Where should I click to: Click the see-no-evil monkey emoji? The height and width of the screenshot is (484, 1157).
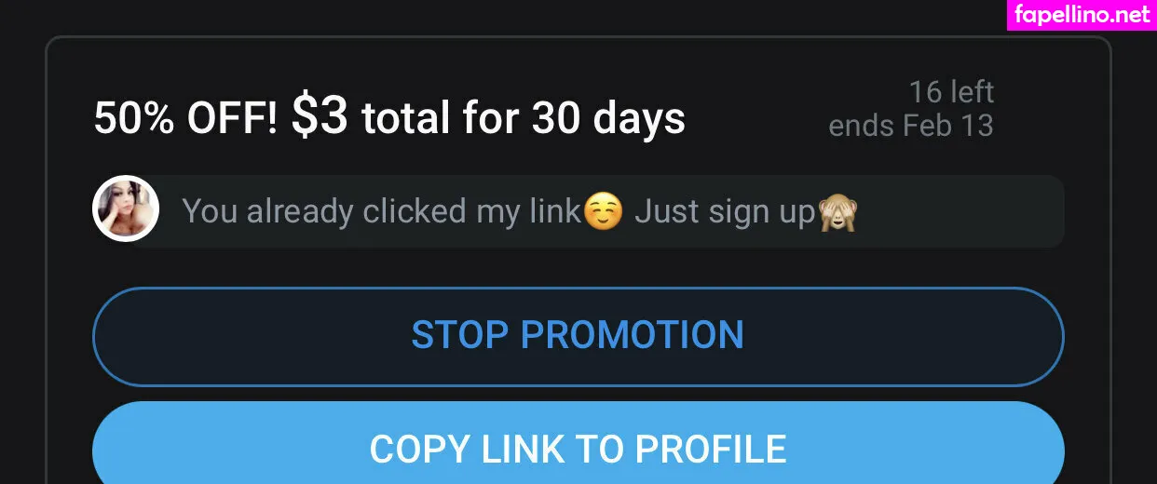[837, 212]
